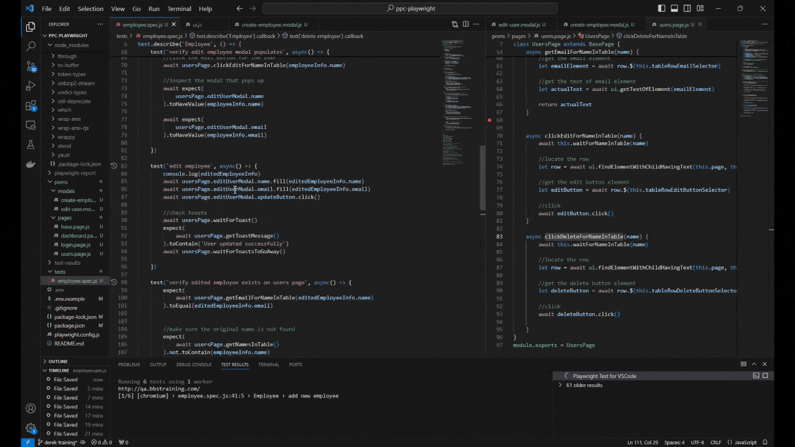Open the Extensions view
This screenshot has height=447, width=795.
tap(30, 106)
